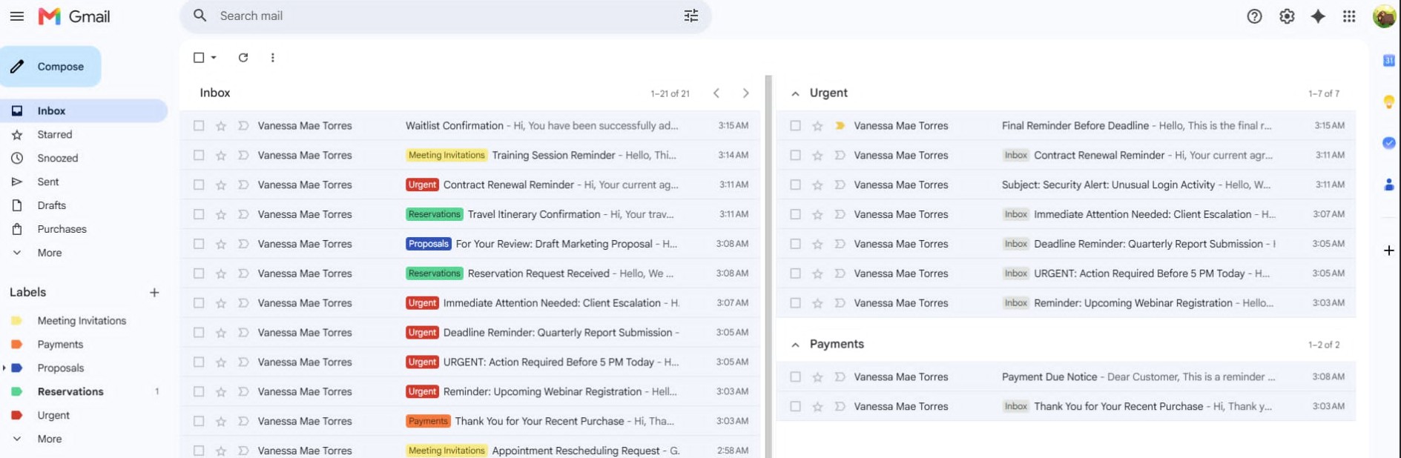Open the main menu hamburger icon
The height and width of the screenshot is (458, 1401).
(17, 16)
